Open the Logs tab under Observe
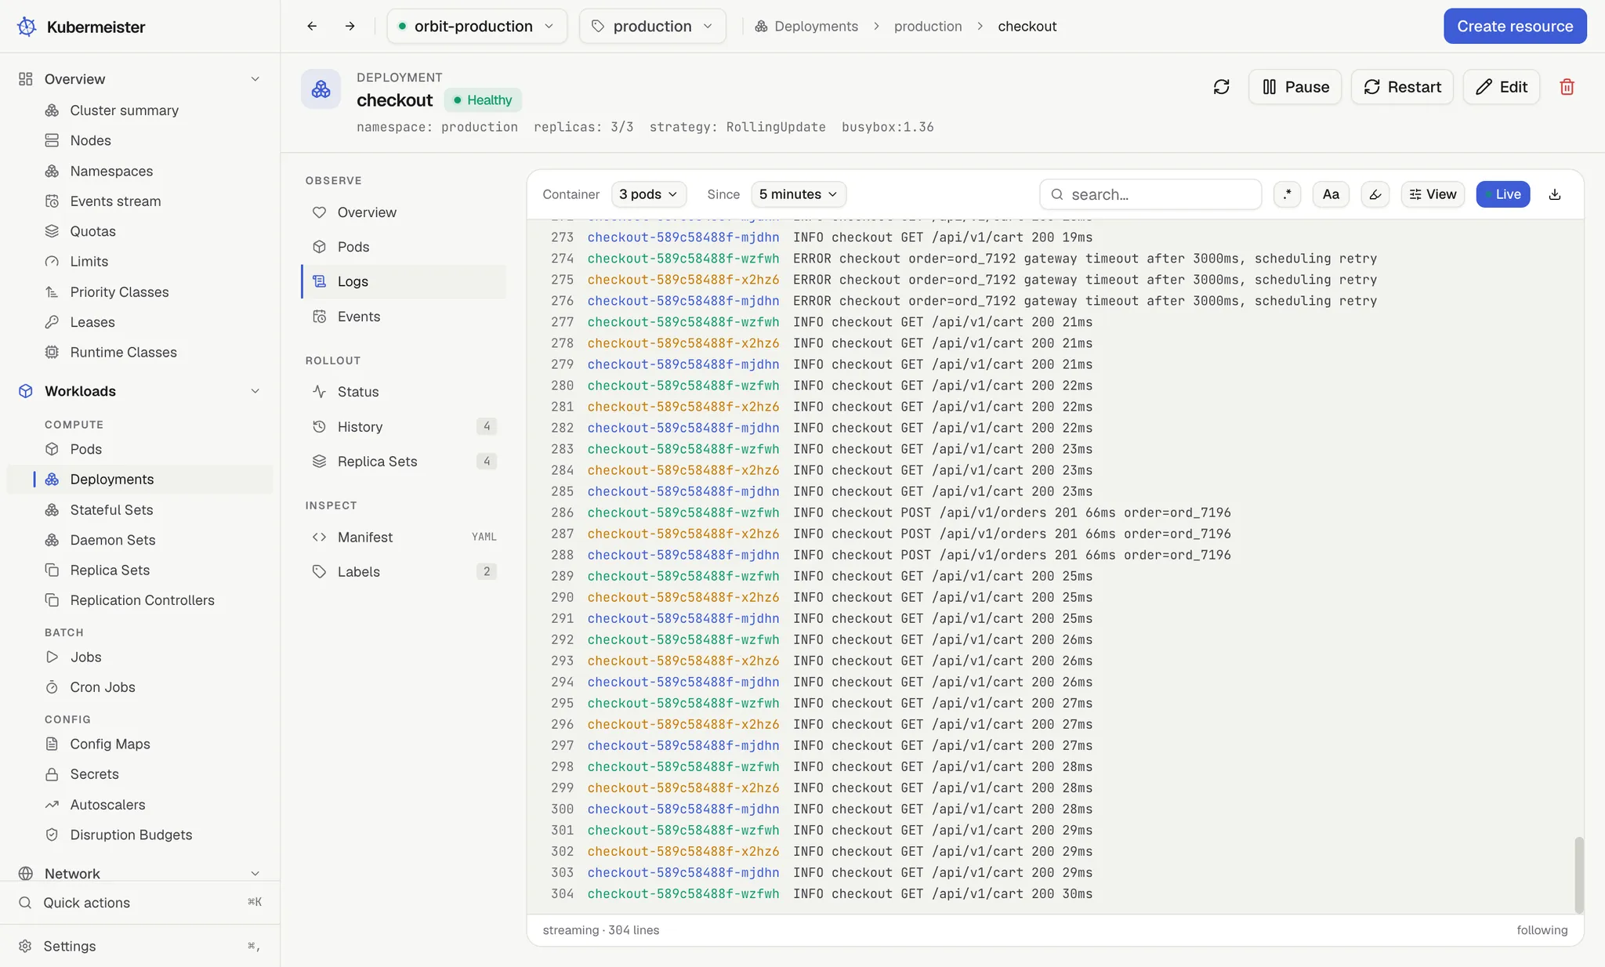Viewport: 1605px width, 967px height. coord(404,282)
